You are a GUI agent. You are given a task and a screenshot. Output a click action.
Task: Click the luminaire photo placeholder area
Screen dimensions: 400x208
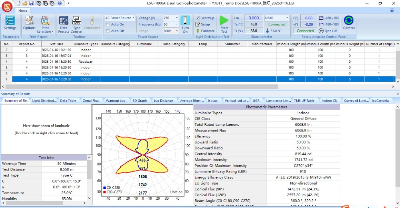coord(46,129)
